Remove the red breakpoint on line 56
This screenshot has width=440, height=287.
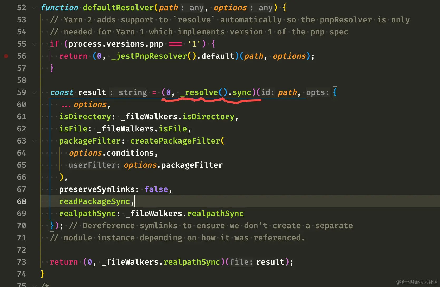[x=6, y=56]
